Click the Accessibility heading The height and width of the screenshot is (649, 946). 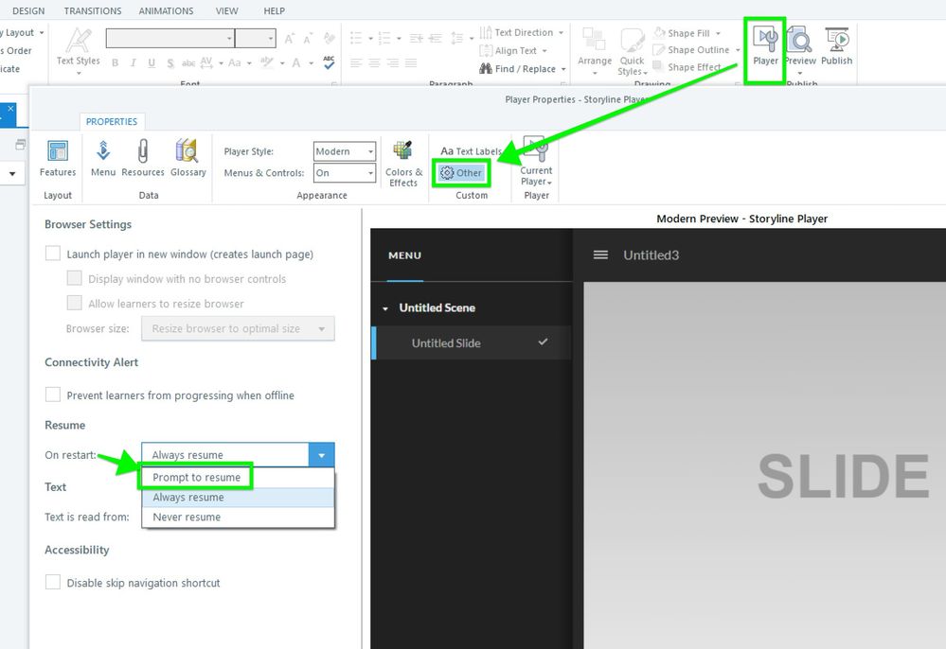77,550
